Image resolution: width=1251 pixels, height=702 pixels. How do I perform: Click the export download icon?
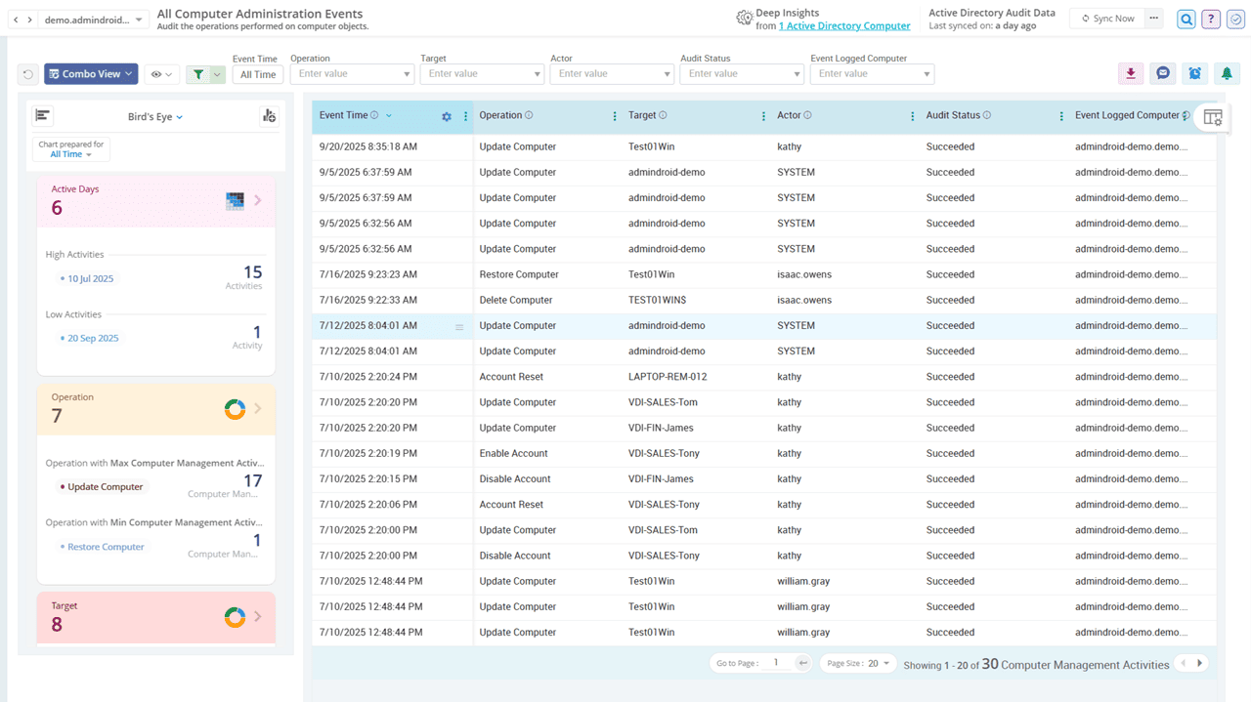coord(1131,73)
